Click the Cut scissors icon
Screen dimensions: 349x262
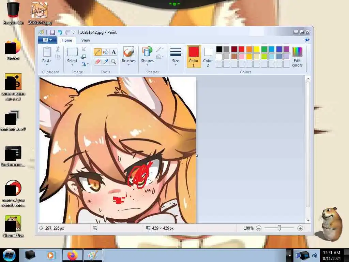coord(58,49)
